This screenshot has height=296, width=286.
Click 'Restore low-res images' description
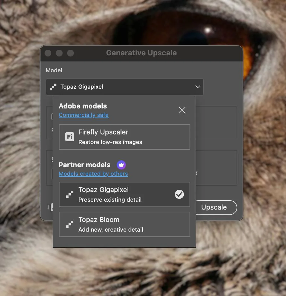point(110,142)
